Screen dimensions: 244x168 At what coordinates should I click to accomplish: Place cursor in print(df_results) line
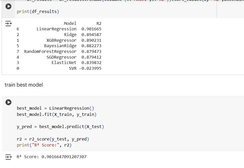[38, 12]
